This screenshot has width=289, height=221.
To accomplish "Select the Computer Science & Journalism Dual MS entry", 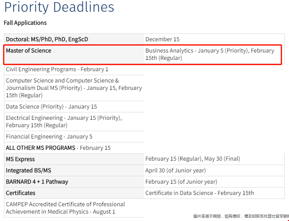I will tap(73, 88).
